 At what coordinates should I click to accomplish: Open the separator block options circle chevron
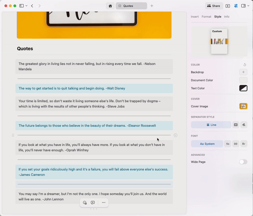[176, 135]
